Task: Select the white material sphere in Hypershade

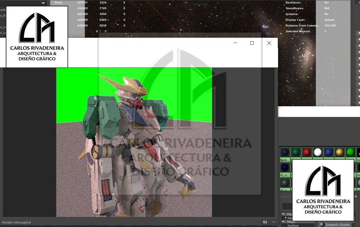Action: pyautogui.click(x=318, y=152)
